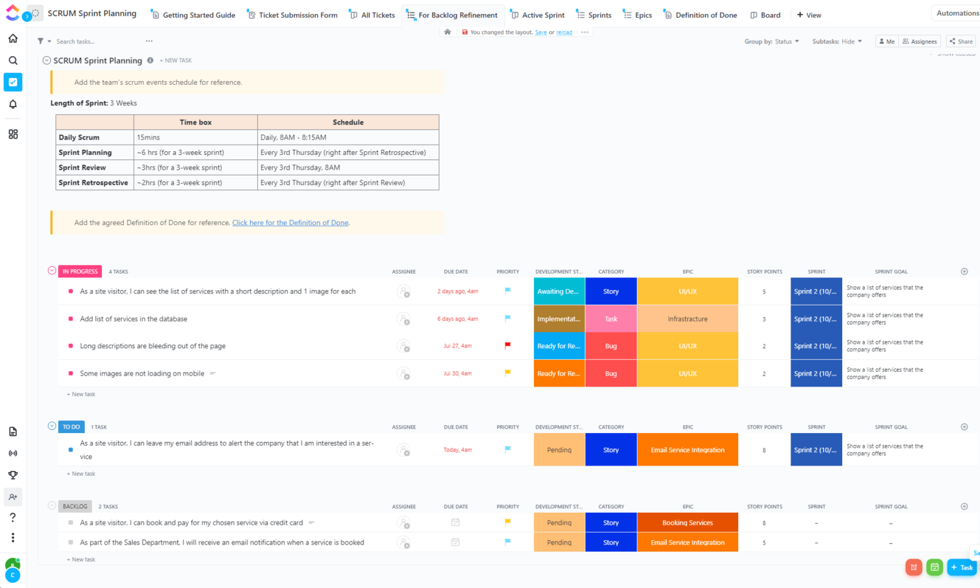This screenshot has height=588, width=980.
Task: Open the red Reminder alarm clock button
Action: (x=914, y=567)
